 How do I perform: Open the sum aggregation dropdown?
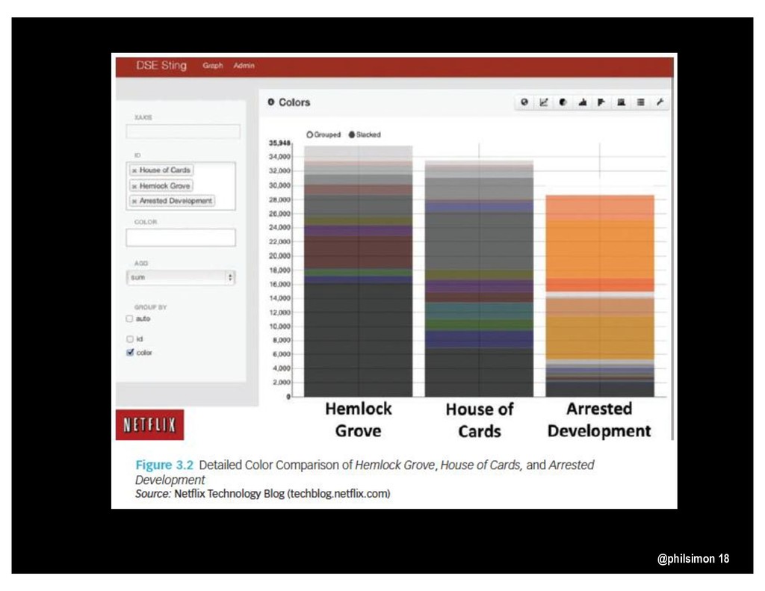point(181,277)
